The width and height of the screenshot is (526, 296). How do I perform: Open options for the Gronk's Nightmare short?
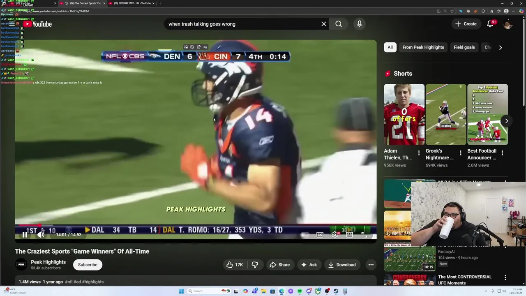460,153
